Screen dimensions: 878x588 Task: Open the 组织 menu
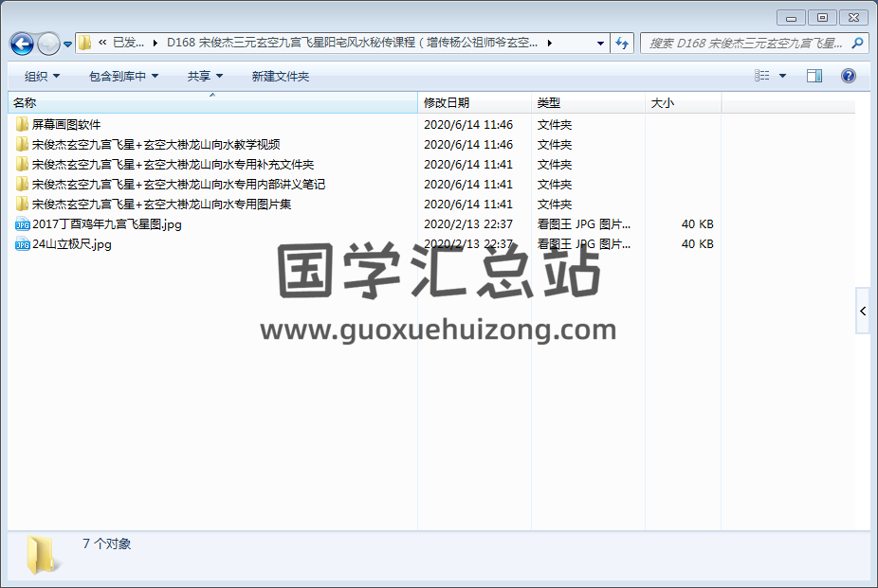click(42, 76)
